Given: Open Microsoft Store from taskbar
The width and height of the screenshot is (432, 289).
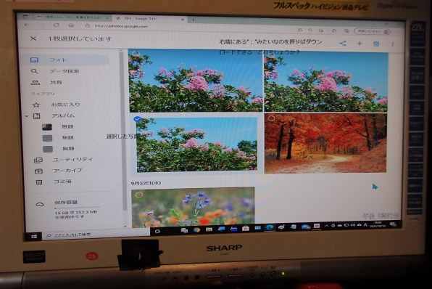Looking at the screenshot, I should pyautogui.click(x=246, y=228).
